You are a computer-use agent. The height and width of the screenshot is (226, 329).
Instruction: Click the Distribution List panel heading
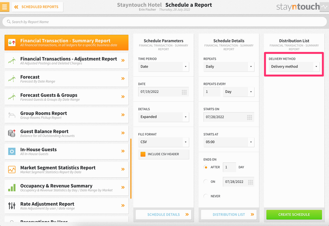click(x=294, y=41)
